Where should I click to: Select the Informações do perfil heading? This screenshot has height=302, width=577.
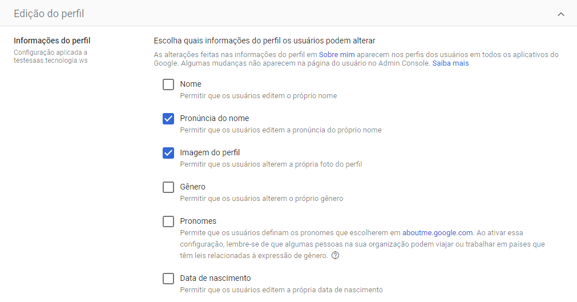point(52,41)
